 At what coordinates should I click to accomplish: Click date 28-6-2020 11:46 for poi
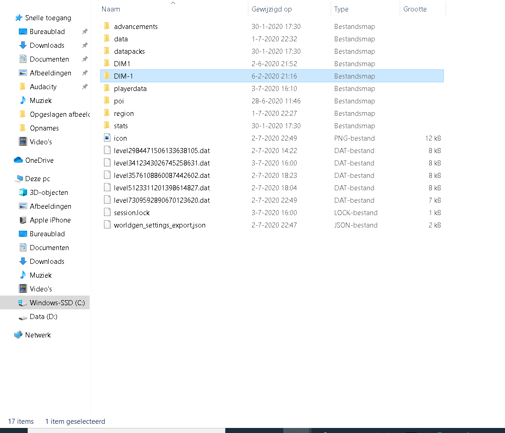point(276,101)
